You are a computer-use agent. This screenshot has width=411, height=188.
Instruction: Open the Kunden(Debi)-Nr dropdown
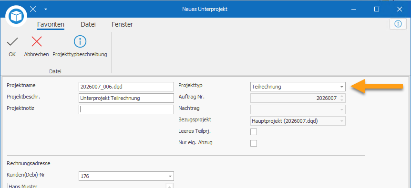pyautogui.click(x=170, y=176)
